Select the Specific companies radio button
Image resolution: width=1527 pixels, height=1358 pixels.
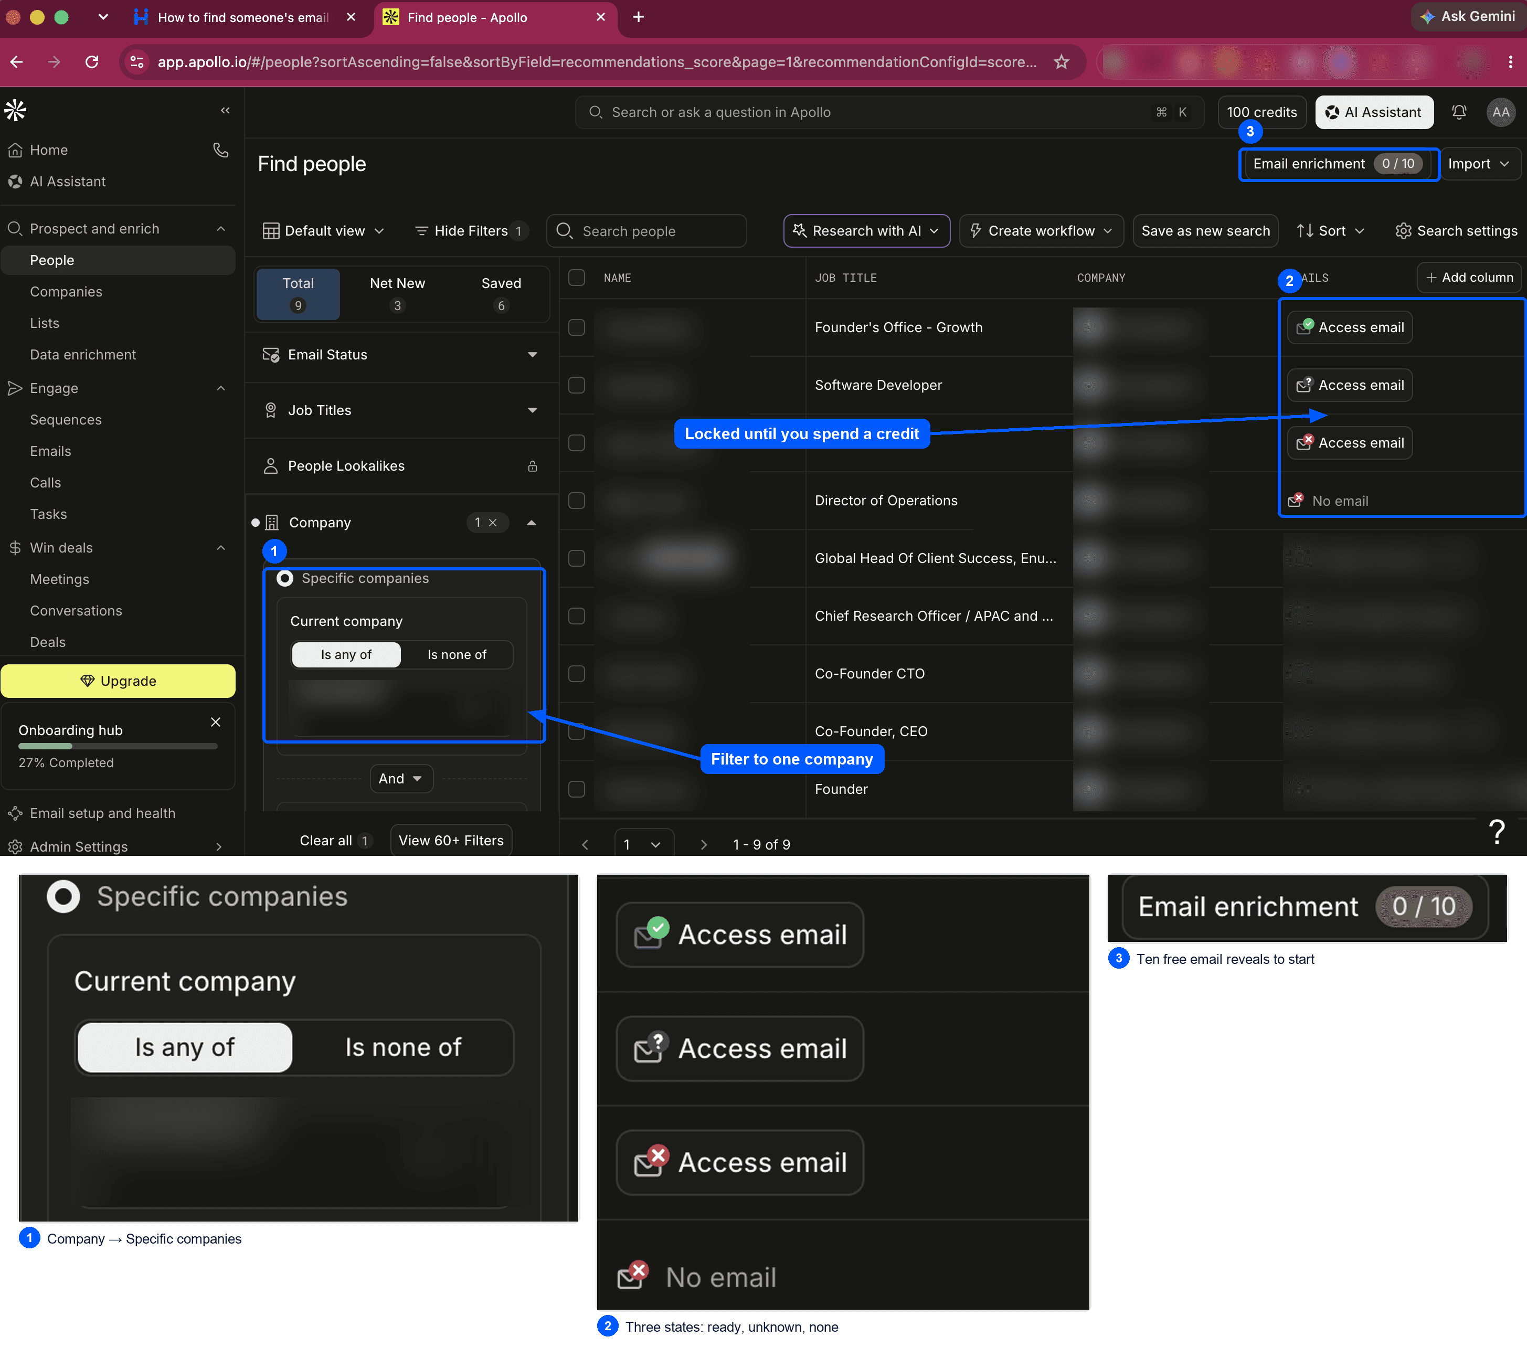pyautogui.click(x=284, y=578)
